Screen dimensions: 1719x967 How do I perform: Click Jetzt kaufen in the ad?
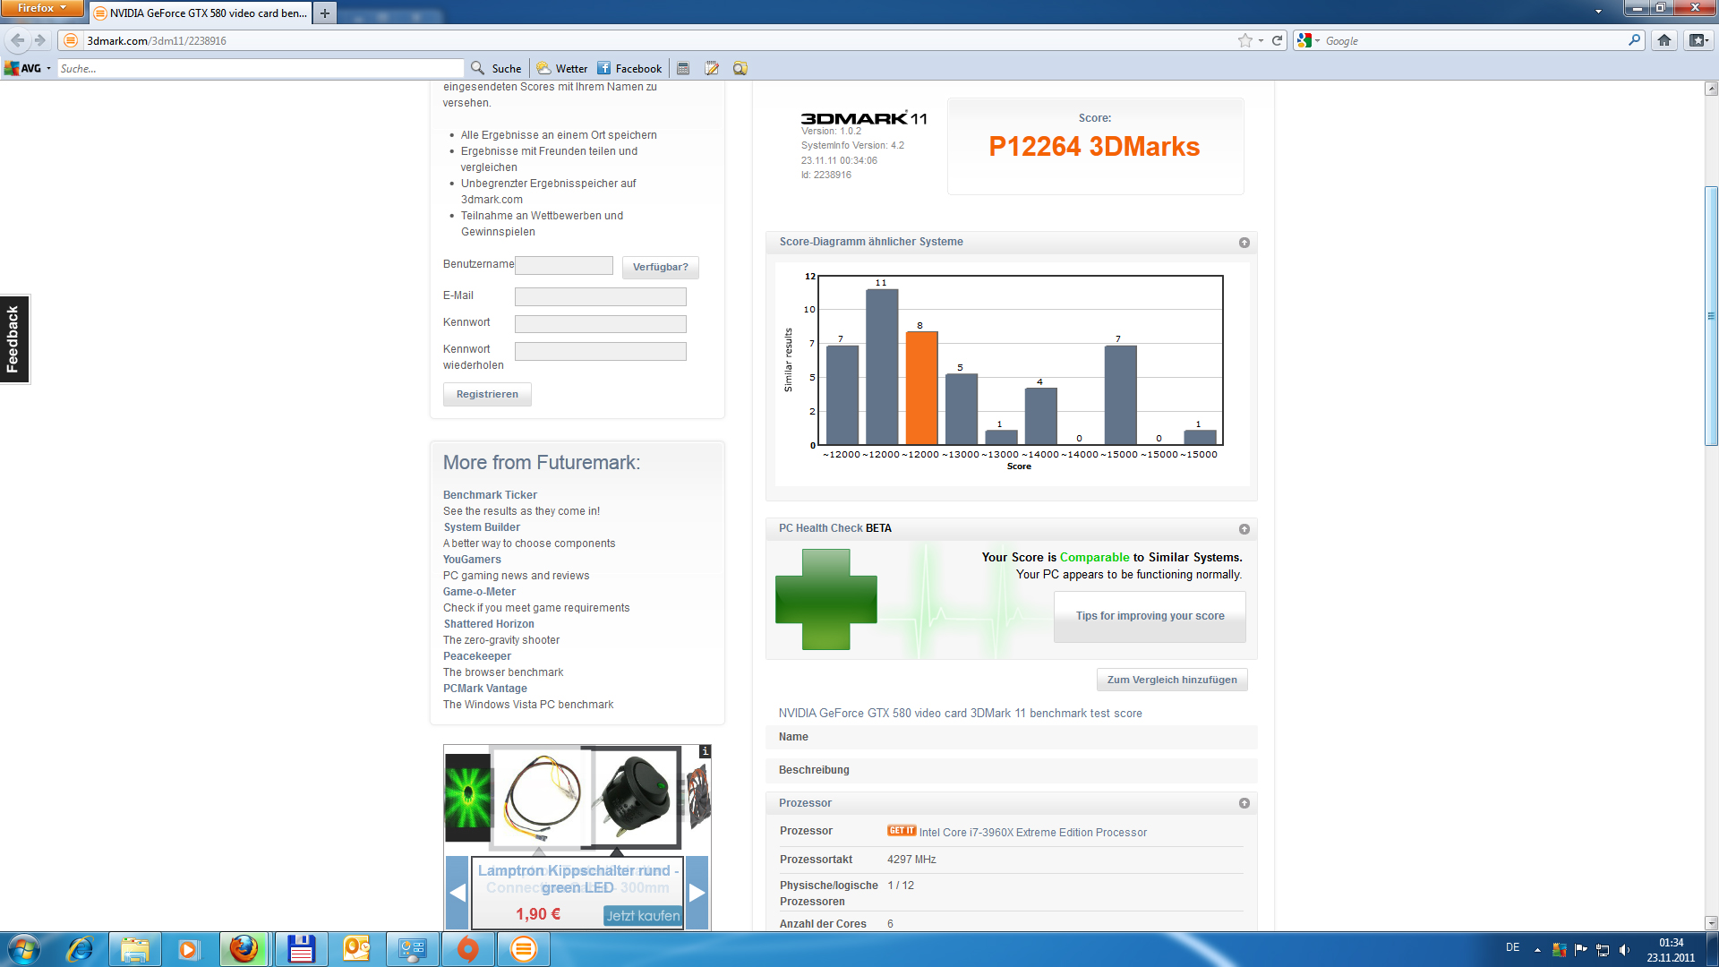point(643,915)
